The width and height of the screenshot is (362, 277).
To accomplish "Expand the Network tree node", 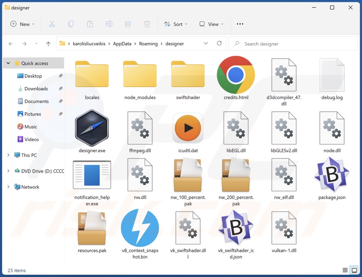I will (x=8, y=187).
